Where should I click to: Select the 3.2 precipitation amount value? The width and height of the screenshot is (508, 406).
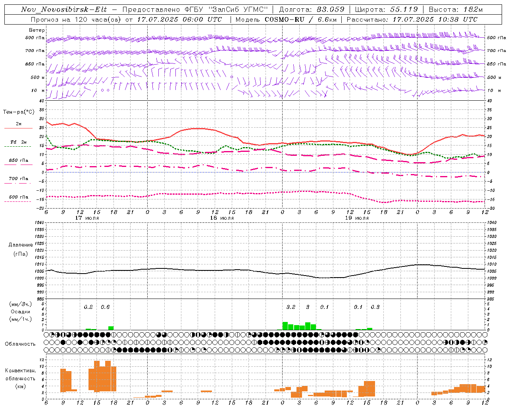(291, 307)
